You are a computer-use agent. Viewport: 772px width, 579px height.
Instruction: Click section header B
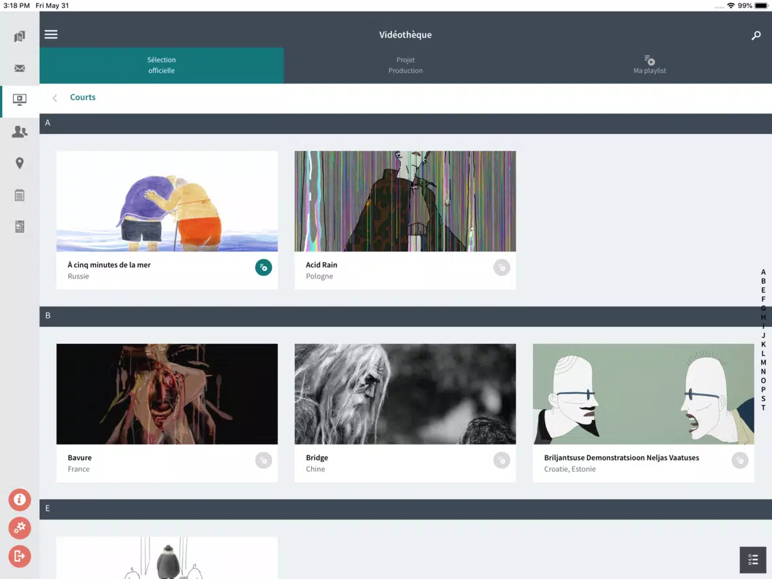[x=405, y=317]
